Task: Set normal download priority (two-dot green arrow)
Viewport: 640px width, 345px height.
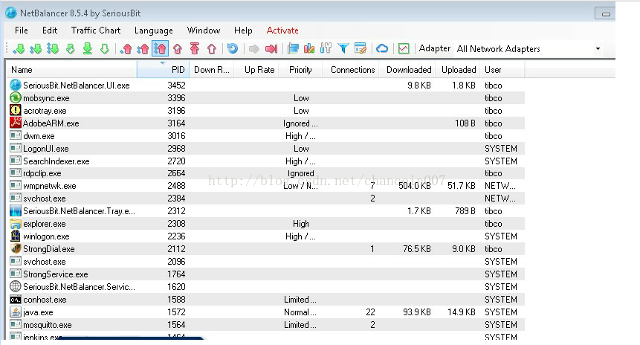Action: click(36, 48)
